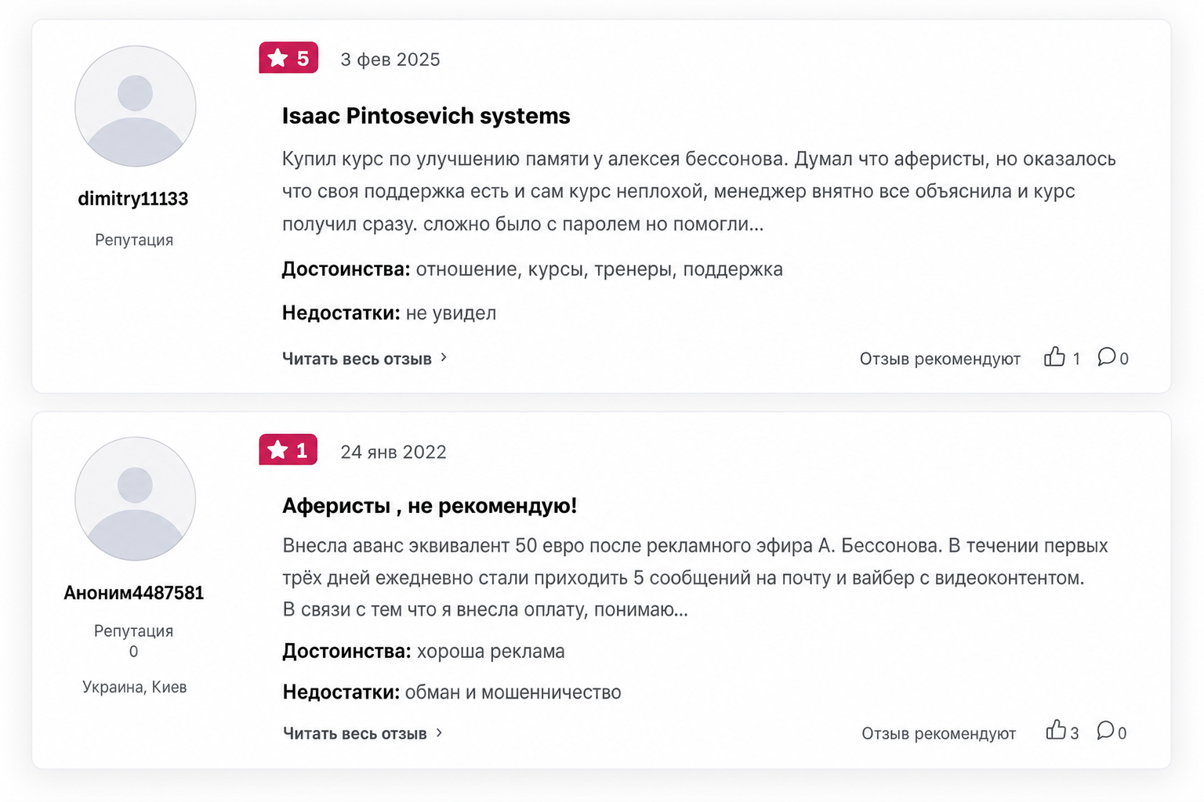The image size is (1204, 802).
Task: Expand second review via Читать весь отзыв
Action: coord(354,734)
